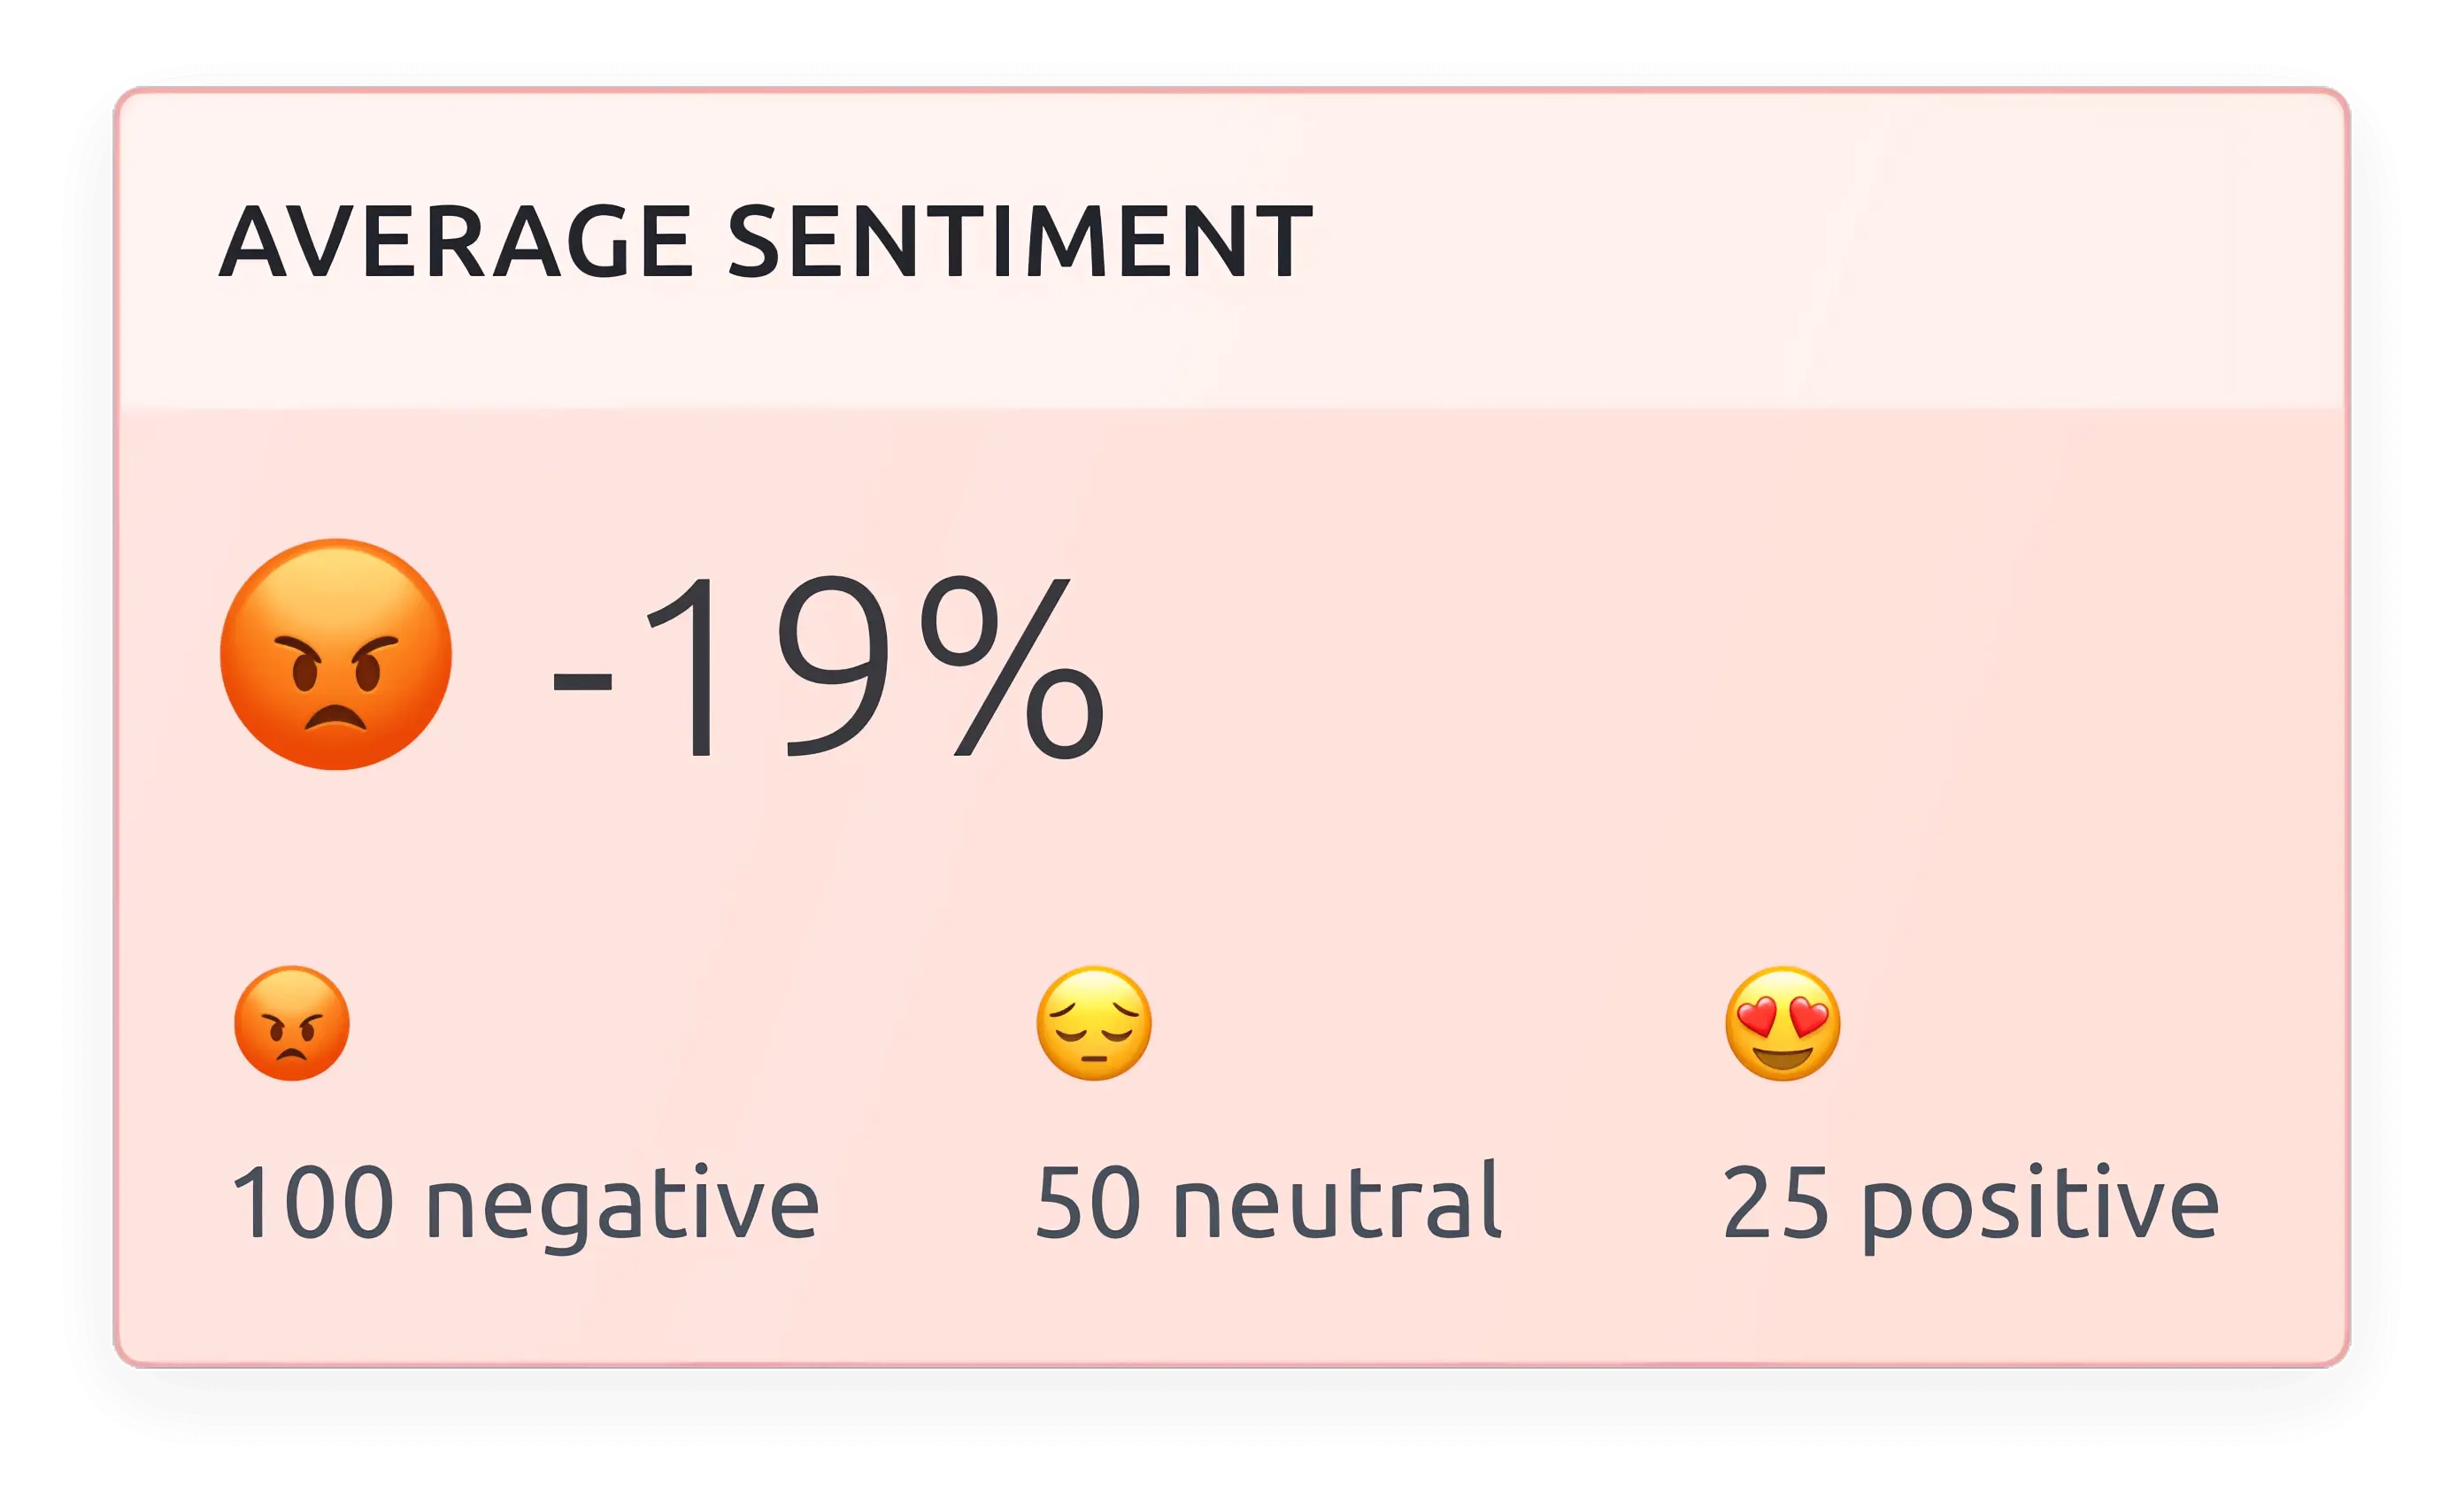Click the large angry face emoji
The width and height of the screenshot is (2464, 1508).
point(336,654)
